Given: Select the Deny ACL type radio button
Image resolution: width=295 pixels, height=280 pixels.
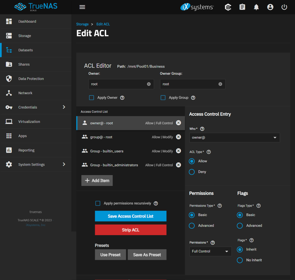Looking at the screenshot, I should (192, 172).
